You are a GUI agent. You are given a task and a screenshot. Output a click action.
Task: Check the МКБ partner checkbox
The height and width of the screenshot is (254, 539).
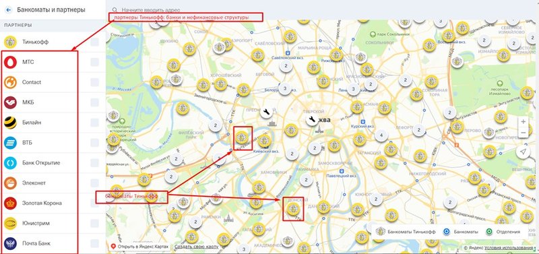(94, 102)
